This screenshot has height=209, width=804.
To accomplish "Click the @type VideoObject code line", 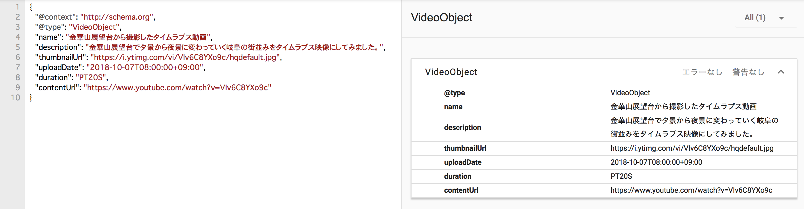I will pyautogui.click(x=78, y=27).
